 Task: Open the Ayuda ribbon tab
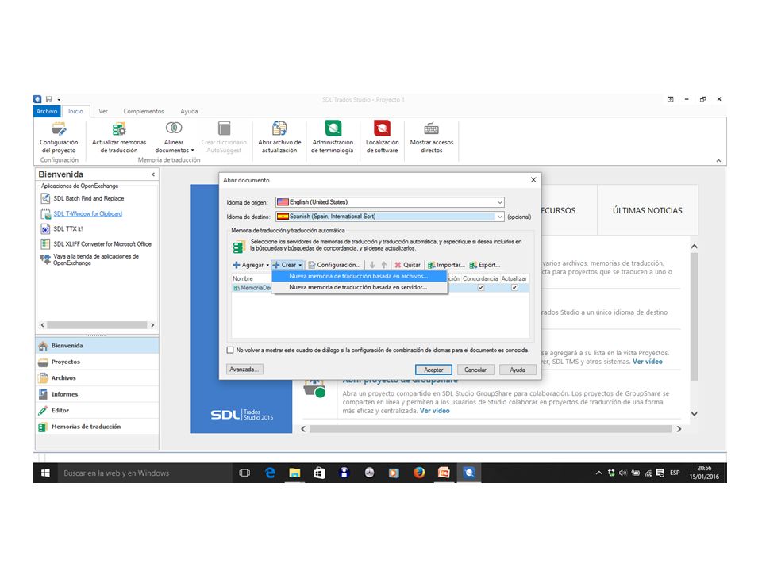point(189,111)
